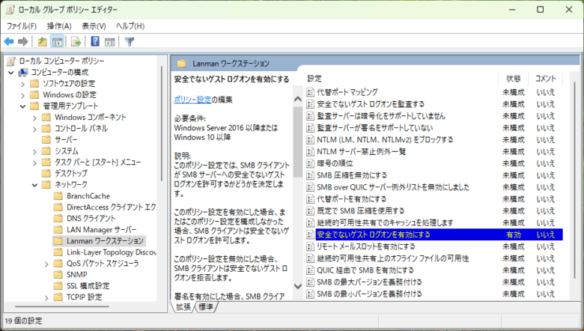Expand the Windows コンポーネント node
584x331 pixels.
point(34,118)
